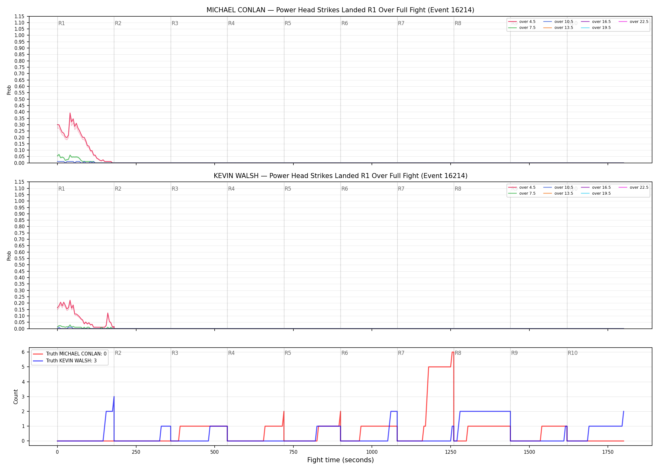Click the R6 round label in Walsh chart

click(345, 189)
